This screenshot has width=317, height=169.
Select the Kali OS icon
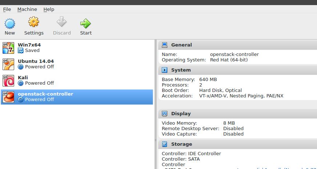tap(8, 81)
